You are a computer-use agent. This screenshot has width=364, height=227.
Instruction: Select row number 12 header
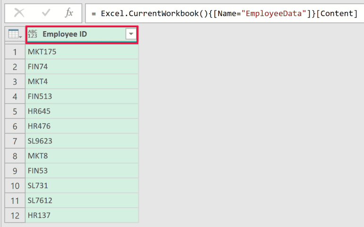coord(15,215)
